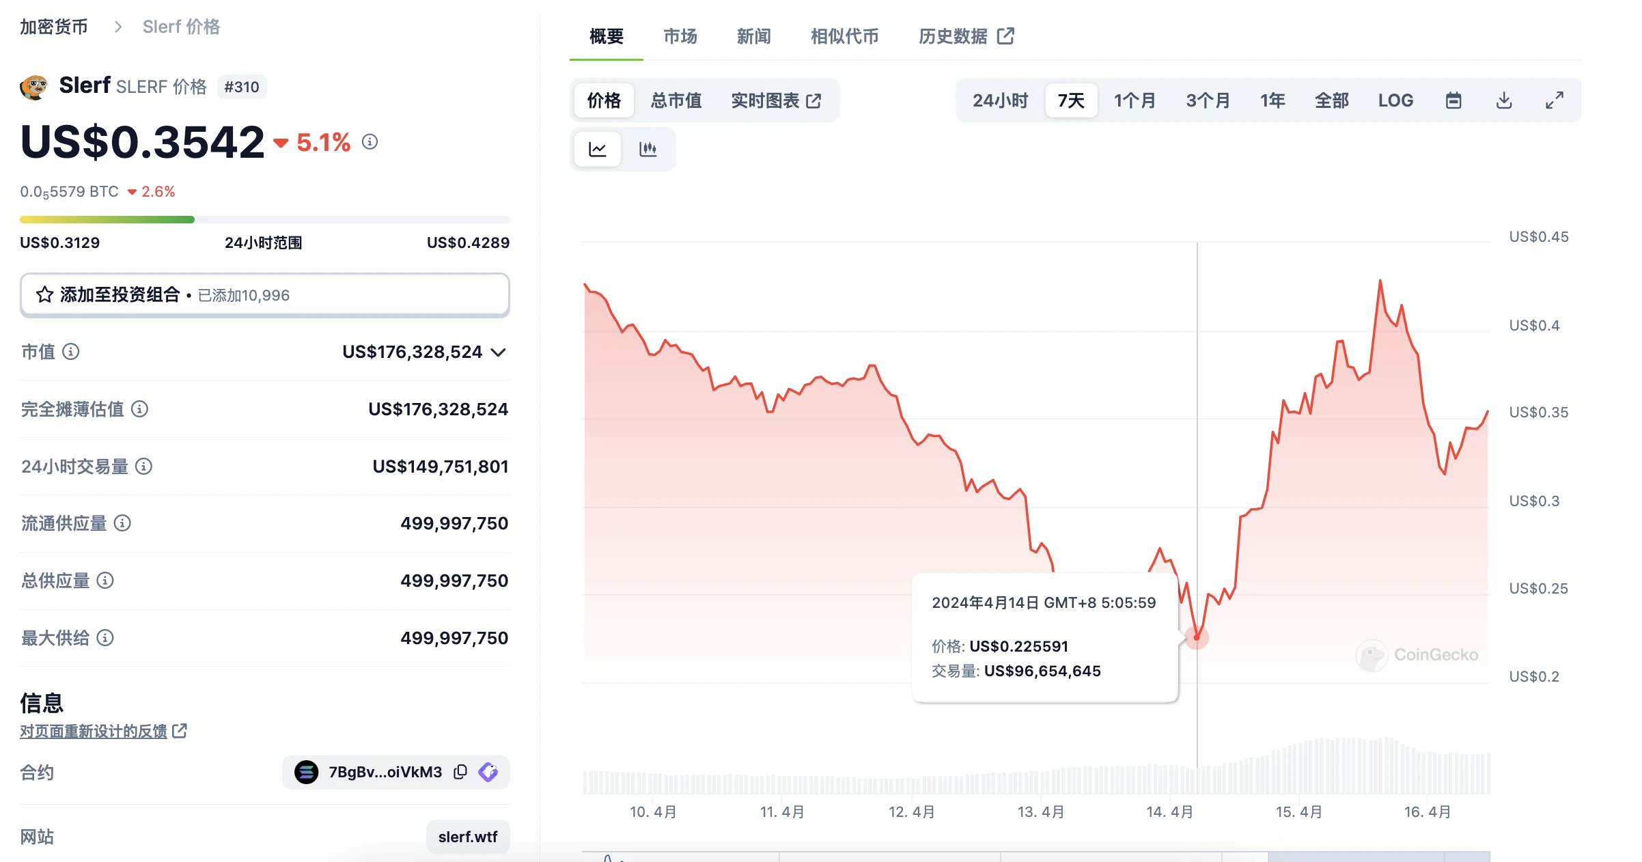Switch to the 市场 tab
This screenshot has height=862, width=1642.
click(x=680, y=37)
